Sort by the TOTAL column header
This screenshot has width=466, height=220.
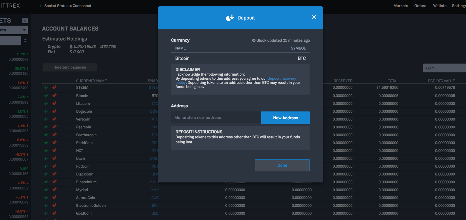[x=393, y=81]
